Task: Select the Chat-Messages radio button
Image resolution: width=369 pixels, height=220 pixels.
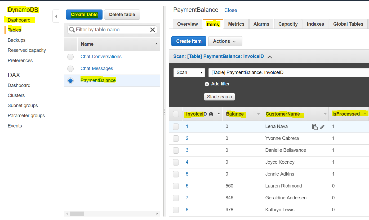Action: 70,69
